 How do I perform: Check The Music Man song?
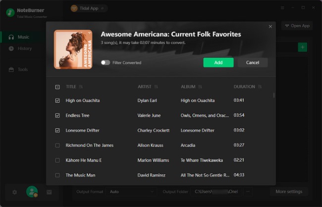[57, 175]
